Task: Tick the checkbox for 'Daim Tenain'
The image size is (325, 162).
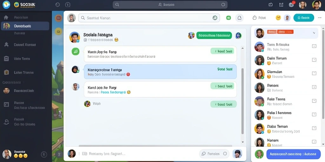Action: coord(314,60)
